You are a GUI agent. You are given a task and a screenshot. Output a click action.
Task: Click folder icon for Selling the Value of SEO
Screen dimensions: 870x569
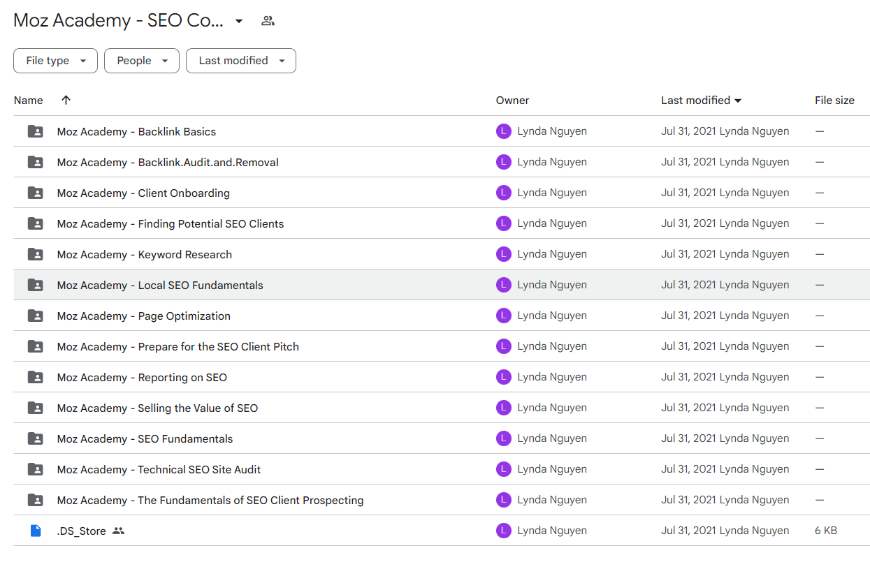pyautogui.click(x=35, y=408)
